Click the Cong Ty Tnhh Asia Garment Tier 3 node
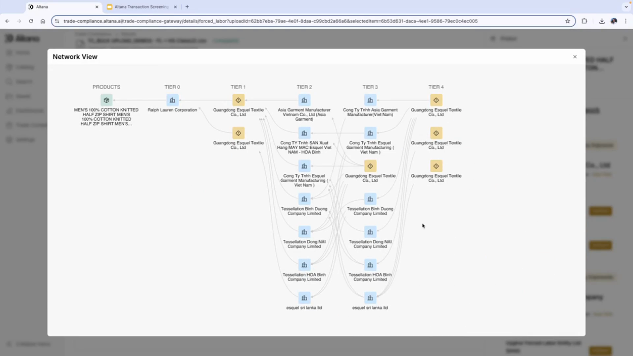This screenshot has height=356, width=633. [370, 100]
